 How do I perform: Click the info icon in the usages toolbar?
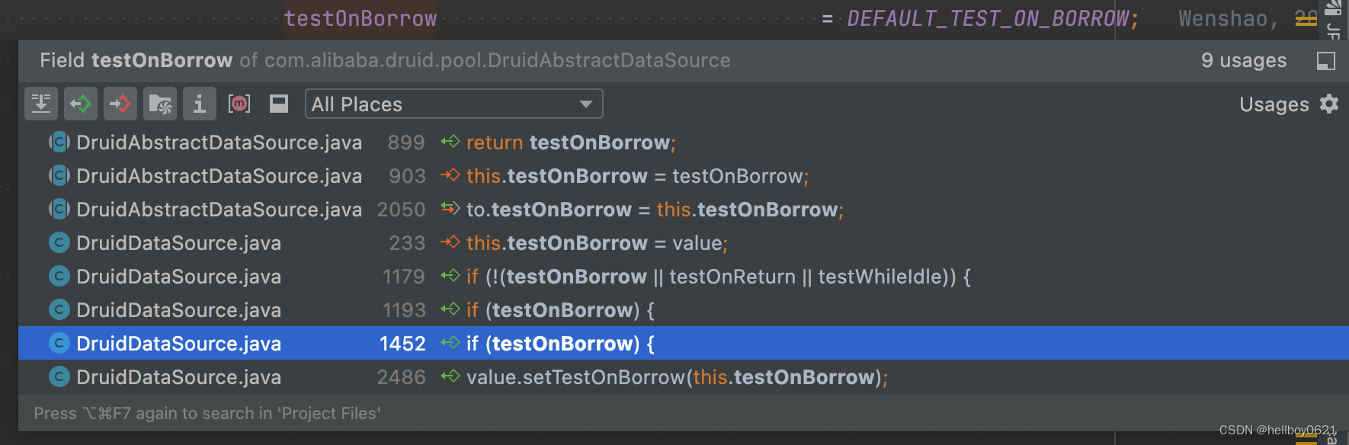pyautogui.click(x=200, y=104)
